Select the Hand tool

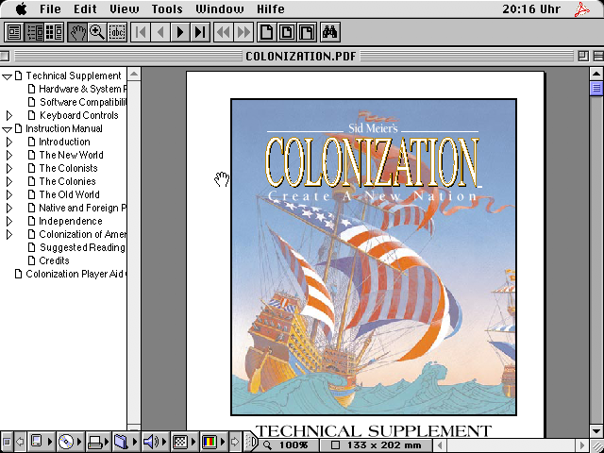(77, 32)
